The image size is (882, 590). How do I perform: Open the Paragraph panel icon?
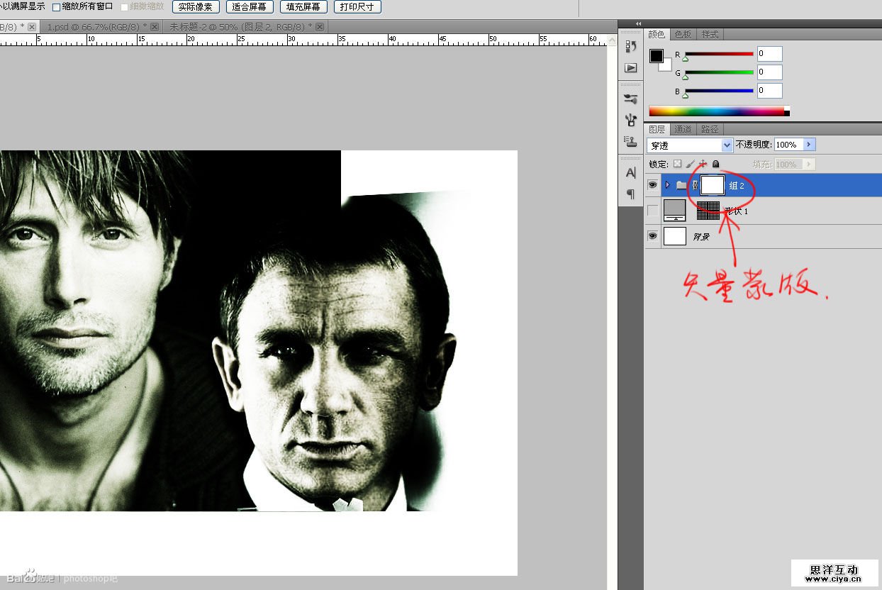coord(630,194)
